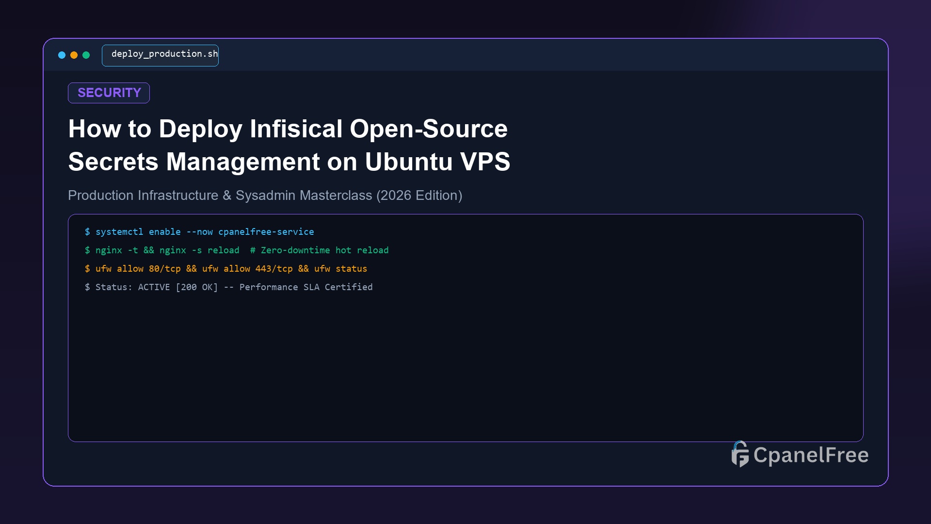Click the nginx -t reload command line
Image resolution: width=931 pixels, height=524 pixels.
click(237, 250)
